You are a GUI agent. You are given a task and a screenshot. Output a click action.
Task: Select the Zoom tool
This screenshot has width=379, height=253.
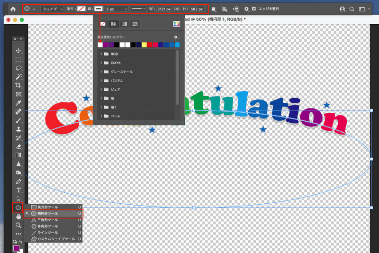click(18, 225)
